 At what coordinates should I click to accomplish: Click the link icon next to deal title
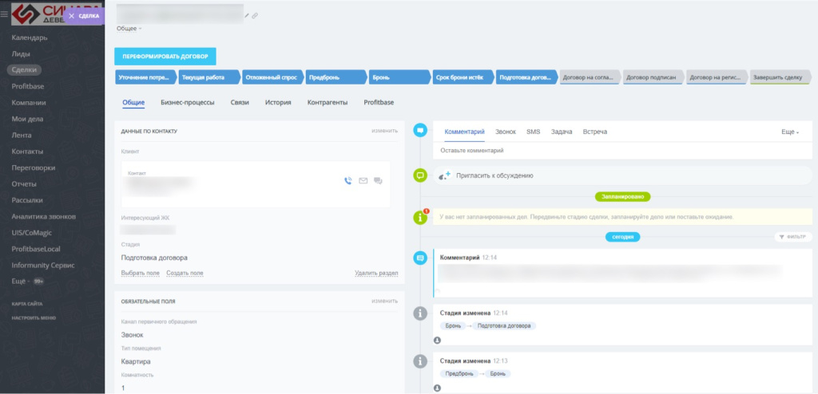coord(255,16)
